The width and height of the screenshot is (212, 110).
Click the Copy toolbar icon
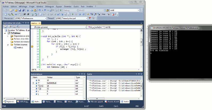click(31, 10)
